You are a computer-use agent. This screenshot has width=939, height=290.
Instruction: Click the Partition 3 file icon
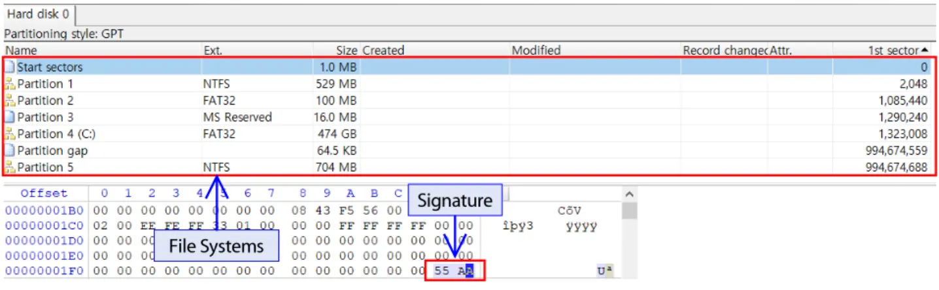pos(10,117)
